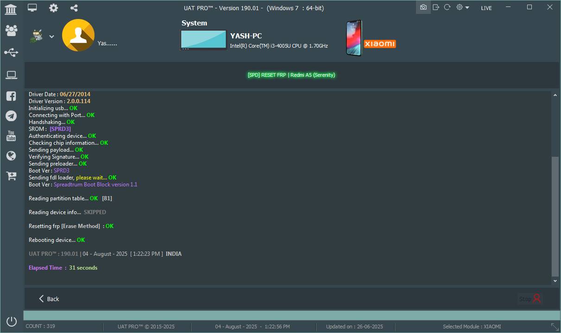Screen dimensions: 561x333
Task: Click the refresh arrow icon in title bar
Action: tap(447, 7)
